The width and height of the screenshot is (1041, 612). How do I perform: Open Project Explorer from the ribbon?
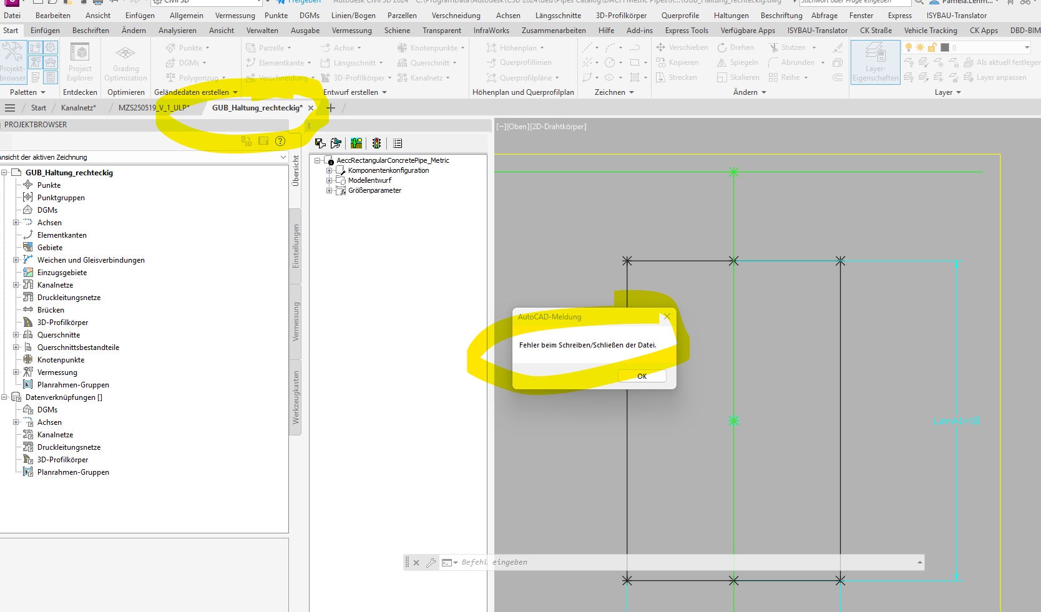coord(80,61)
